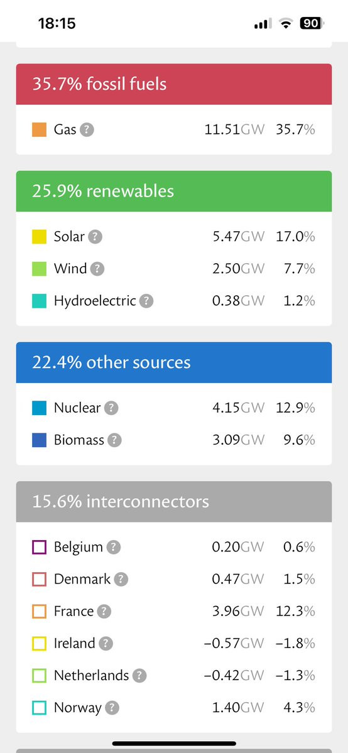Open the Norway help icon
Viewport: 348px width, 753px height.
click(x=112, y=708)
